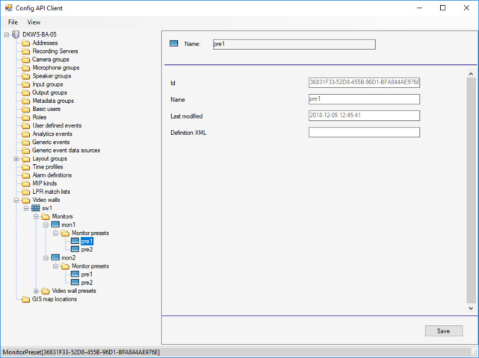Click the GIS map locations folder icon
Screen dimensions: 479x358
click(26, 299)
